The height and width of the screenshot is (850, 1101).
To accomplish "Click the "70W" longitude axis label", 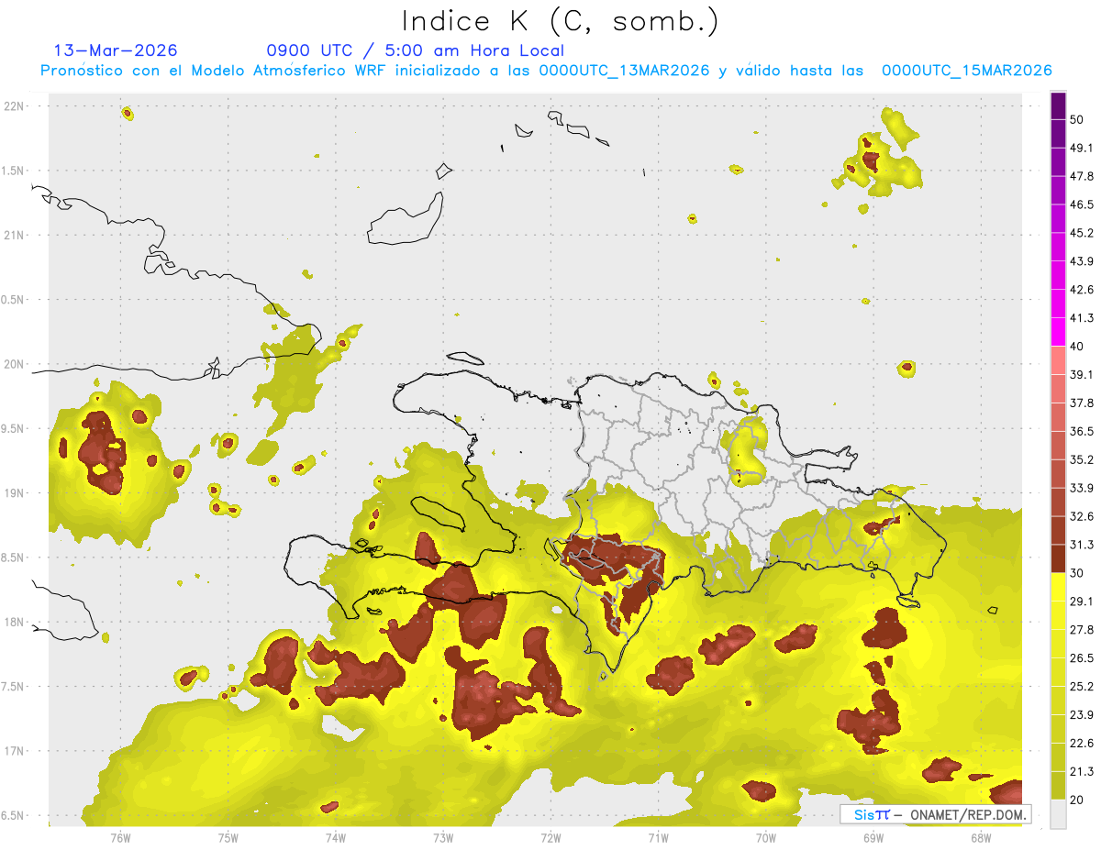I will coord(766,836).
